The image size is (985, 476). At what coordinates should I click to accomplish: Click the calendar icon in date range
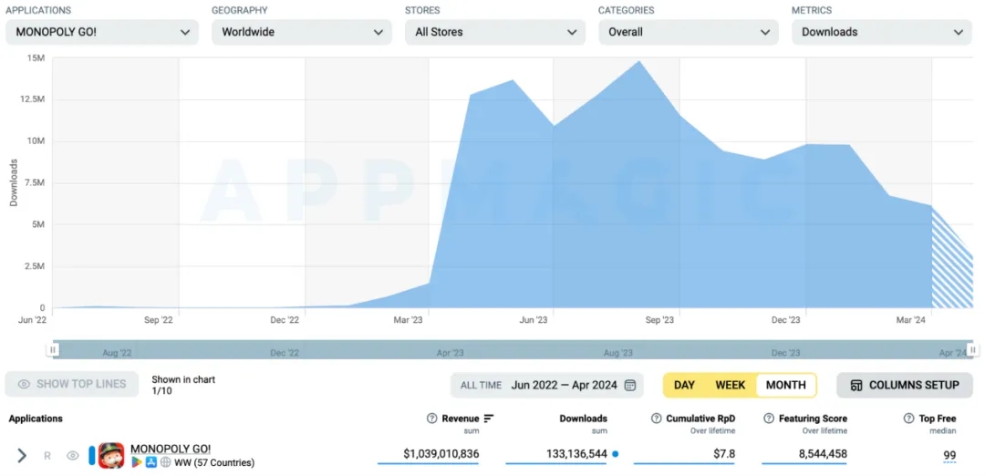pos(630,385)
